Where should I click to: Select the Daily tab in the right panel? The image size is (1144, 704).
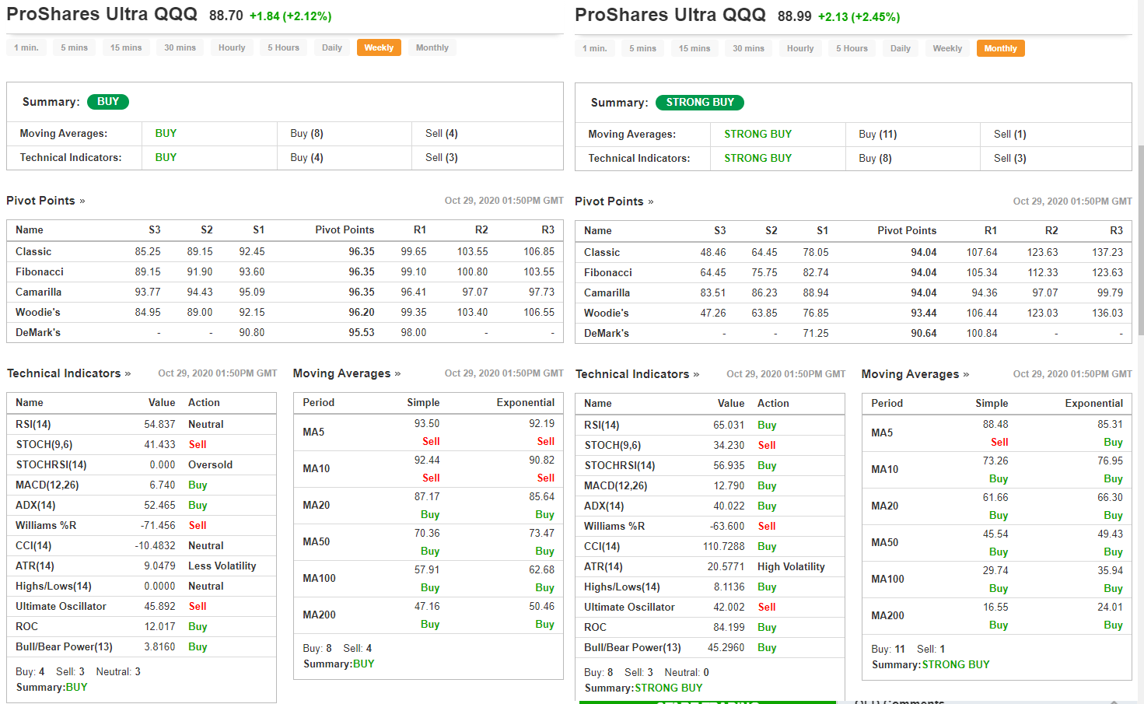point(901,48)
